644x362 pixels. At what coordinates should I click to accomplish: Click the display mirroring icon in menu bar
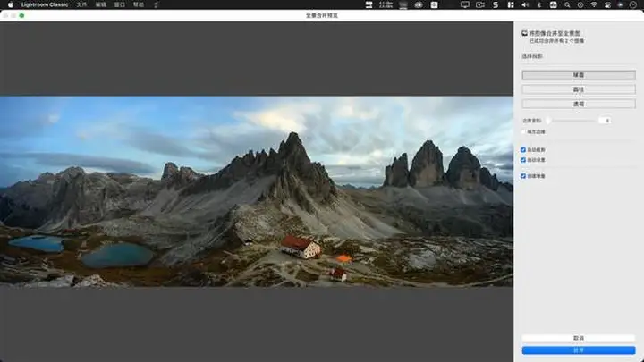coord(465,4)
